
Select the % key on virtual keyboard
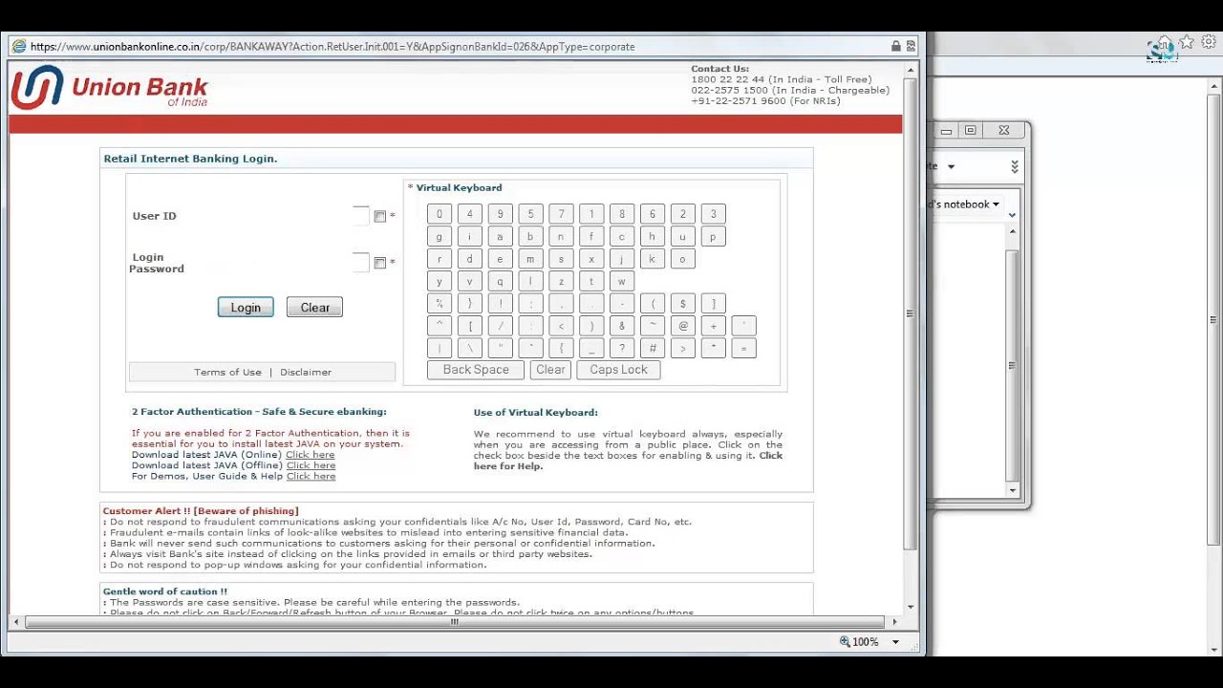[440, 304]
